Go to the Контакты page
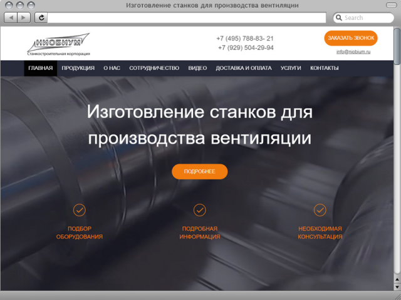Viewport: 401px width, 300px height. (325, 68)
